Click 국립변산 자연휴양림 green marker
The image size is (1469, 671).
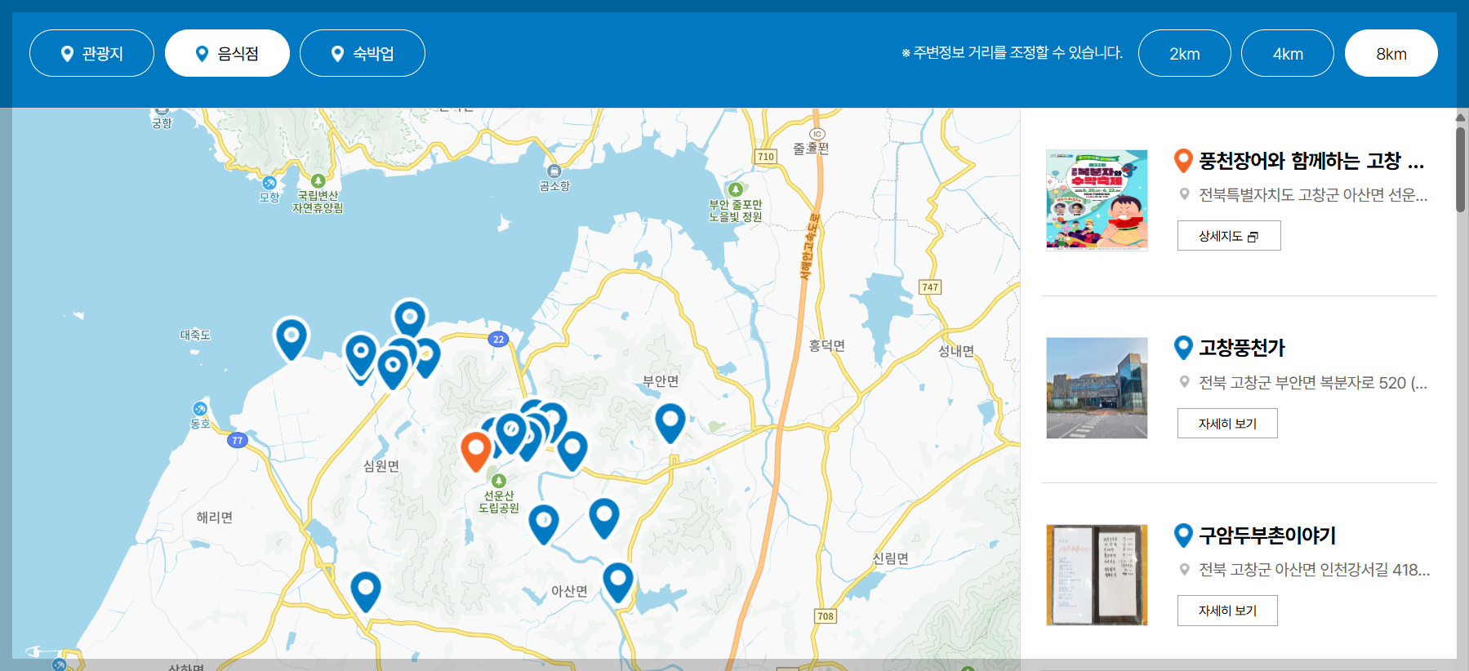[318, 181]
